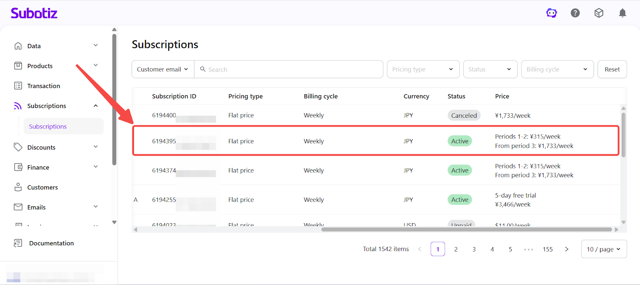Viewport: 640px width, 285px height.
Task: Click the Subotiz logo
Action: pos(34,13)
